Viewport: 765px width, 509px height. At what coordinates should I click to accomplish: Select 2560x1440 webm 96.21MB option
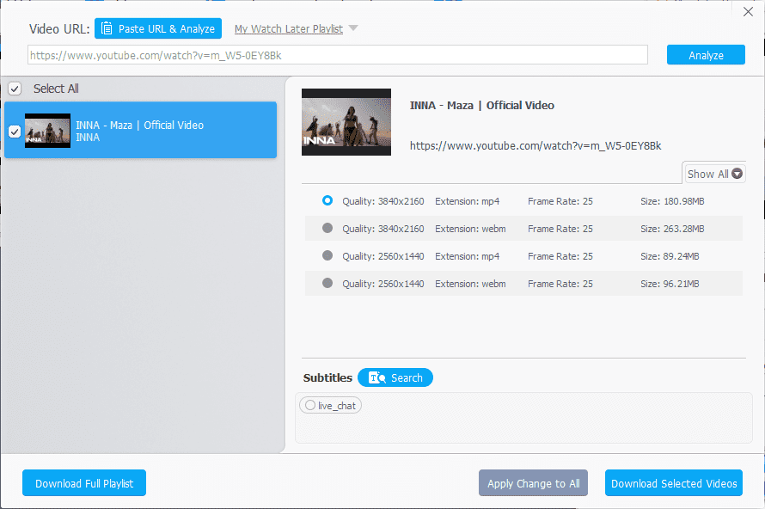point(327,283)
